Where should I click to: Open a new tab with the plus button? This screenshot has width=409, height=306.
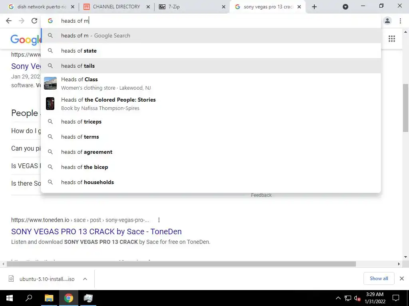pos(314,7)
